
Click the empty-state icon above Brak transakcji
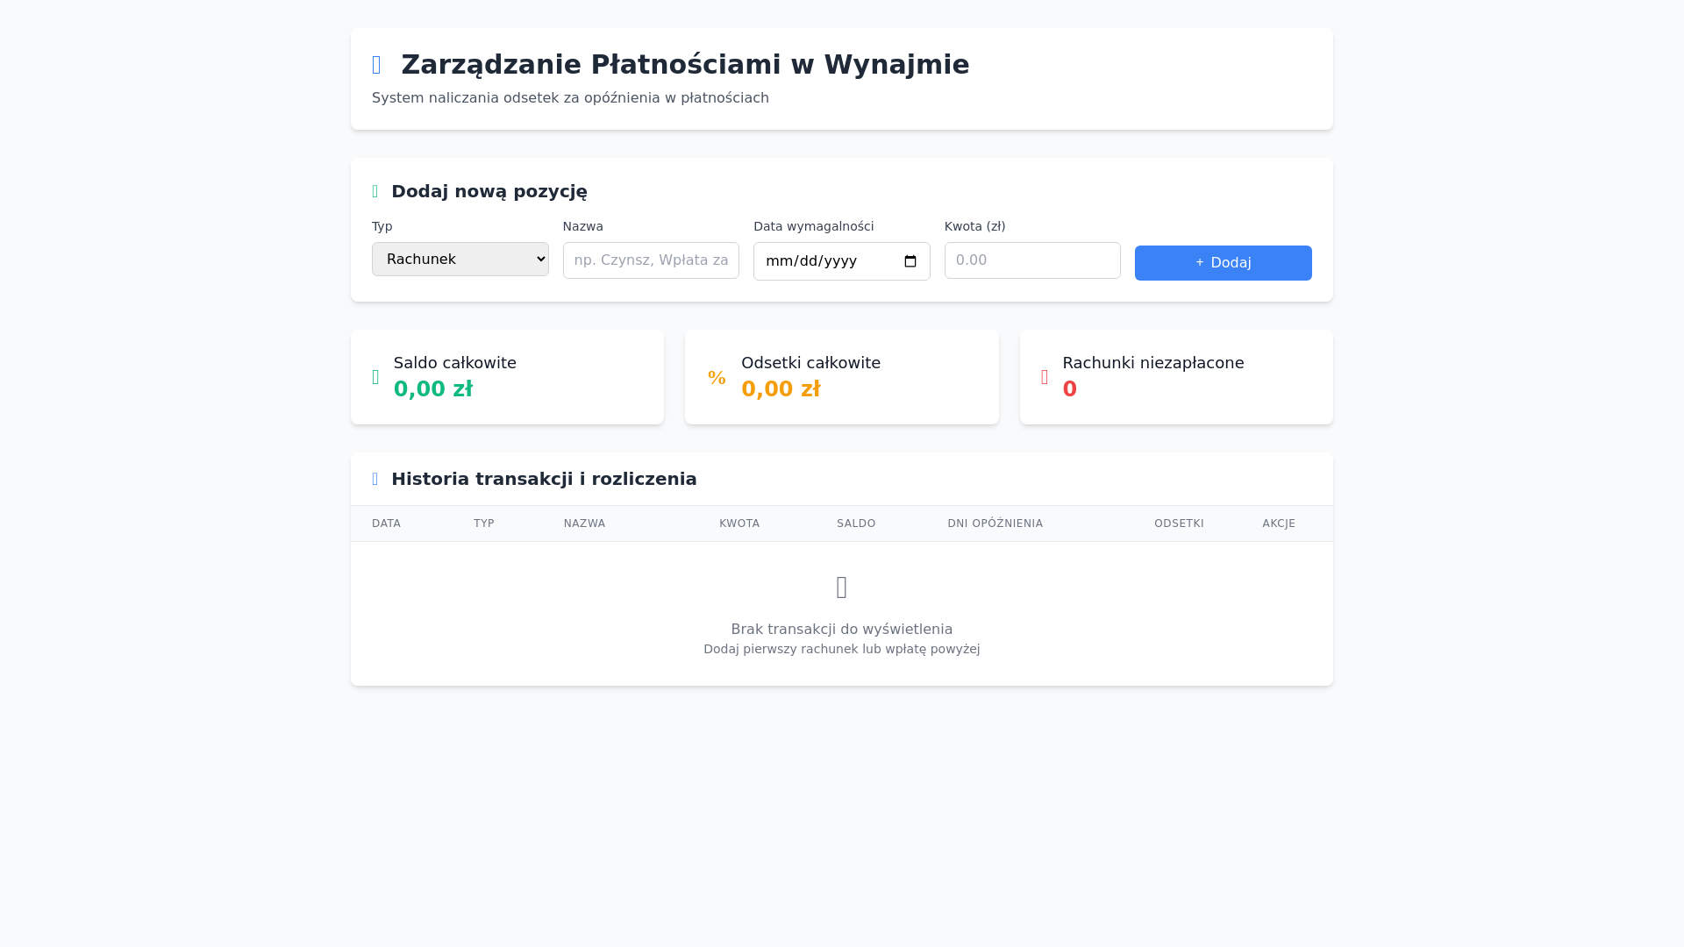842,587
